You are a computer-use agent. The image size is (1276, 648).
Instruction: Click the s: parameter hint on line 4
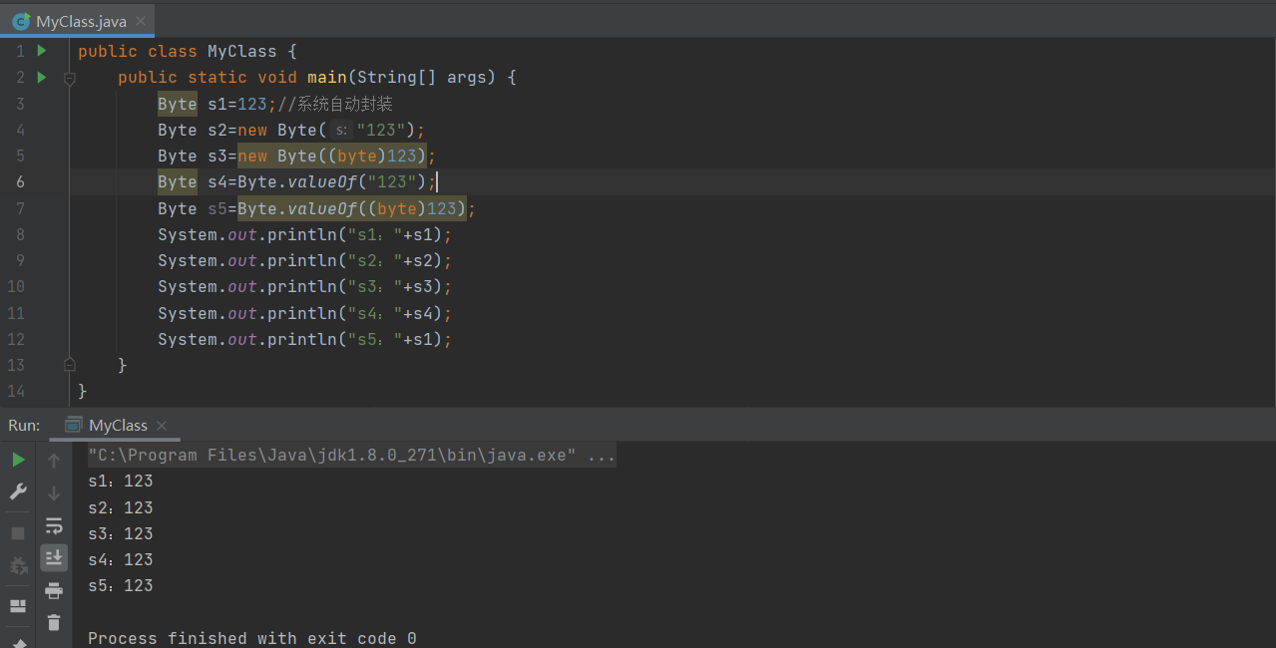point(340,131)
